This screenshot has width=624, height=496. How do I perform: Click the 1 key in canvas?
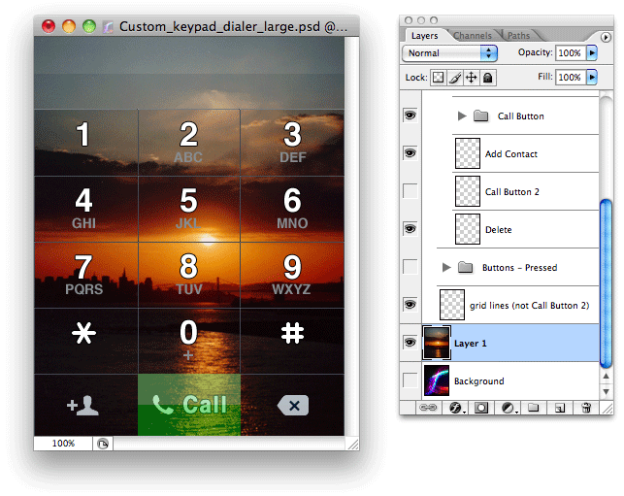(x=86, y=142)
